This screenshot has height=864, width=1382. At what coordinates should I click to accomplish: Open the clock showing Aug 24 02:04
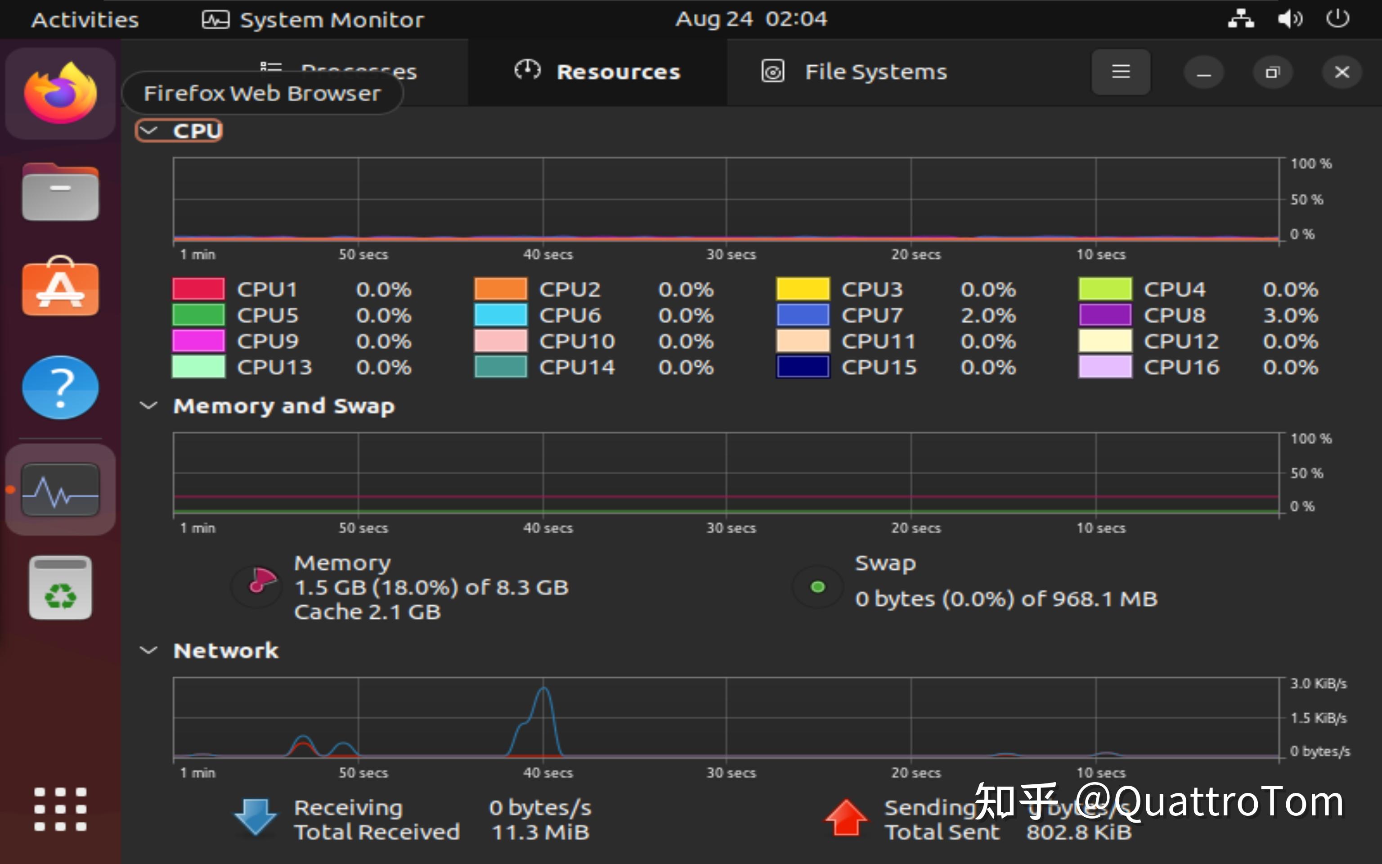(751, 19)
